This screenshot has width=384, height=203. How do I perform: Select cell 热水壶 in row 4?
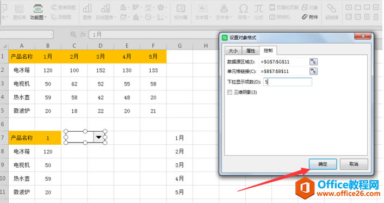click(22, 97)
